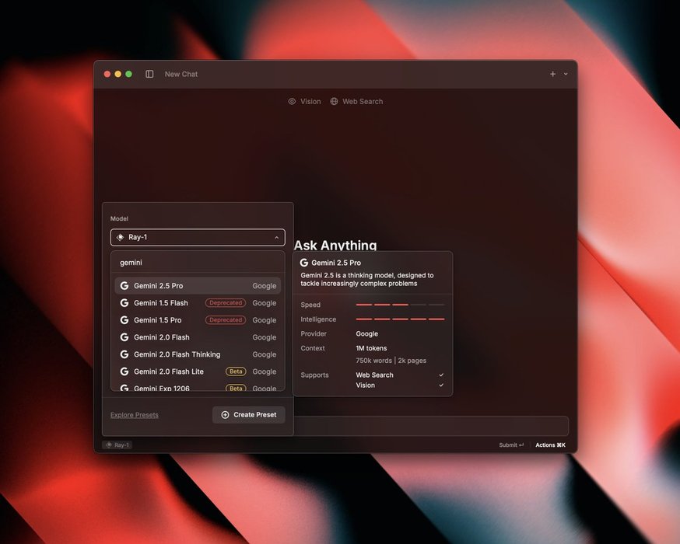Screen dimensions: 680x544
Task: Click the Submit button
Action: 511,445
